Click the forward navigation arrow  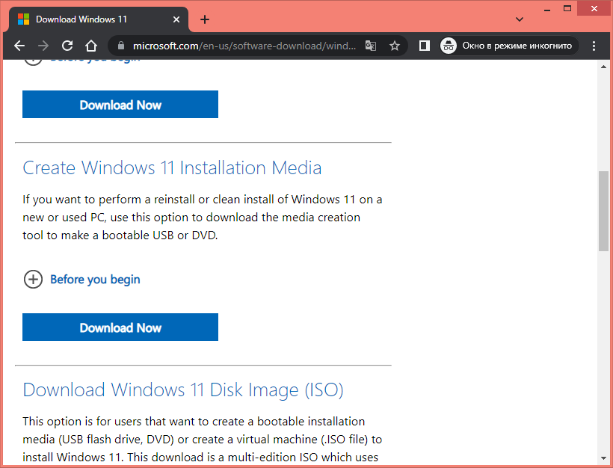tap(43, 46)
